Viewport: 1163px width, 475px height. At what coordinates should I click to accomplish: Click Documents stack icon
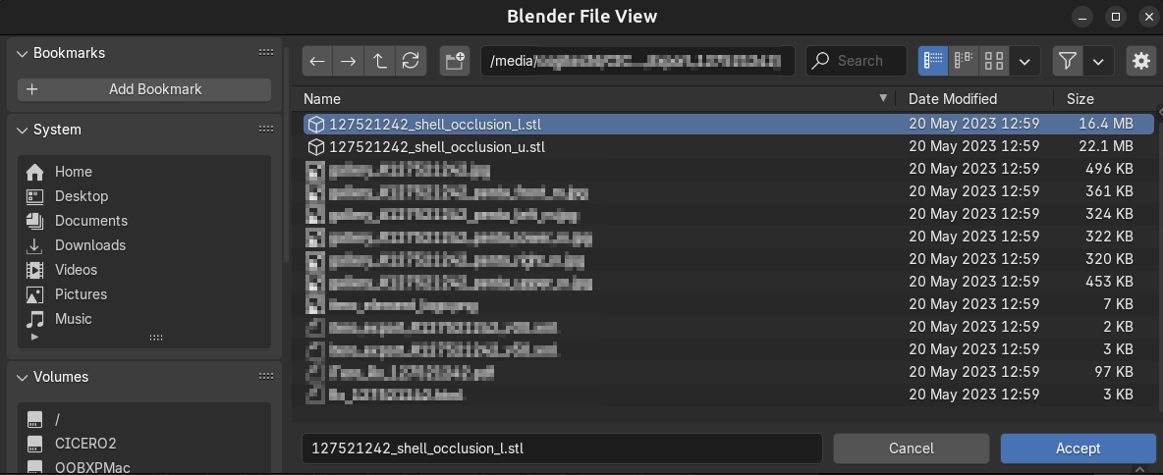[x=34, y=221]
